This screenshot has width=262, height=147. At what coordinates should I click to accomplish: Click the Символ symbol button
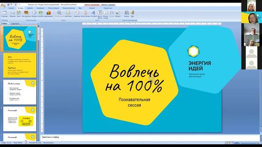pyautogui.click(x=112, y=14)
